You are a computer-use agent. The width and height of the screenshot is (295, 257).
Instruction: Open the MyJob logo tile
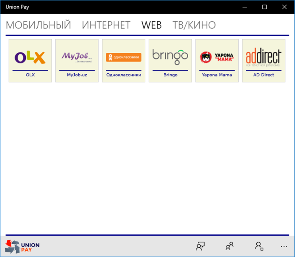pyautogui.click(x=77, y=61)
